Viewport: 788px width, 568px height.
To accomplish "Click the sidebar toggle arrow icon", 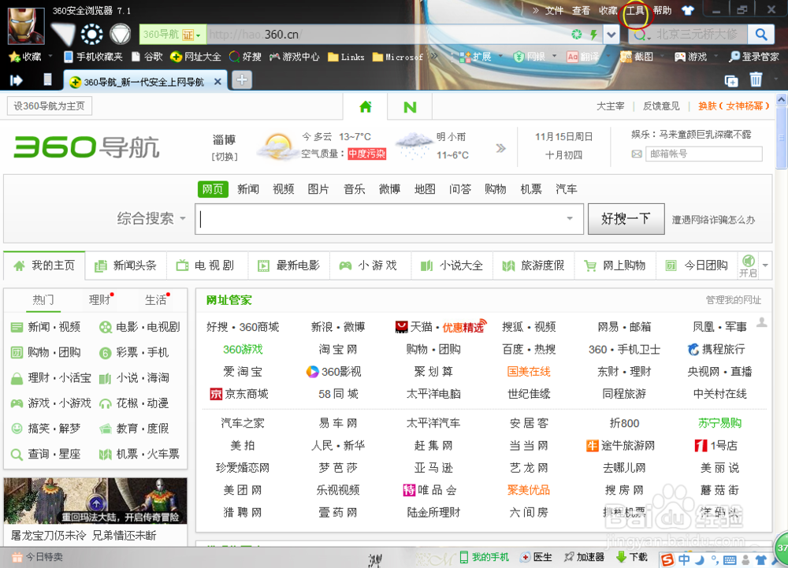I will [x=17, y=80].
